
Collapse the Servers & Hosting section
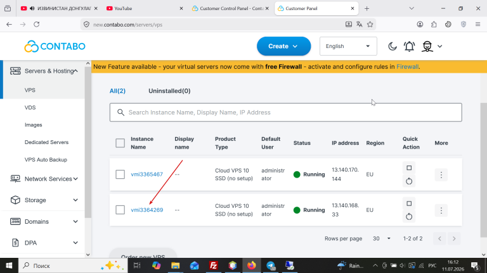pyautogui.click(x=75, y=71)
